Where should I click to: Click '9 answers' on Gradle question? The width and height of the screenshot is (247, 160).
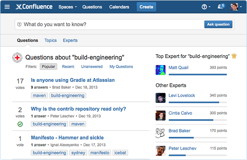click(x=39, y=87)
